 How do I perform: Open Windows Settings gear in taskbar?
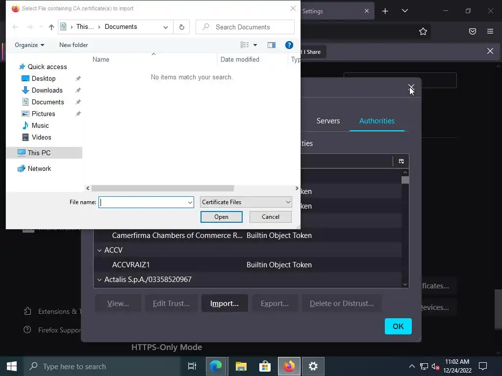313,366
